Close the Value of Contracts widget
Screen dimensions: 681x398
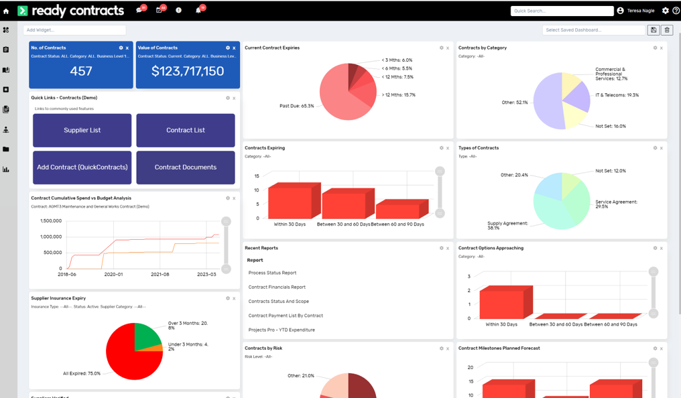click(234, 48)
